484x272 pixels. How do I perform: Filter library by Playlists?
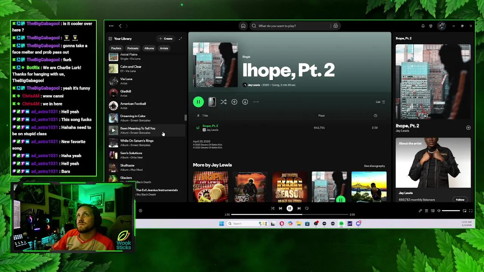pos(116,48)
